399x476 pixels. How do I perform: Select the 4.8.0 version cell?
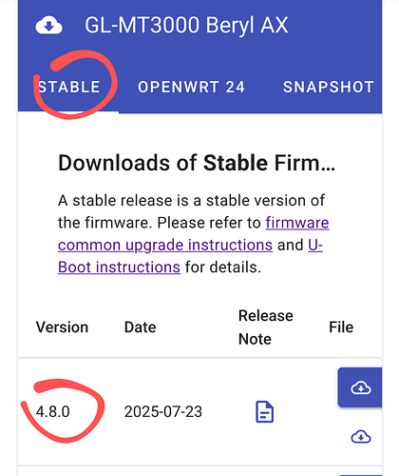click(x=52, y=412)
